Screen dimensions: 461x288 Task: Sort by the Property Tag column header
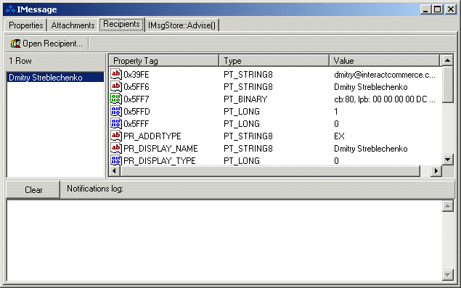[164, 61]
